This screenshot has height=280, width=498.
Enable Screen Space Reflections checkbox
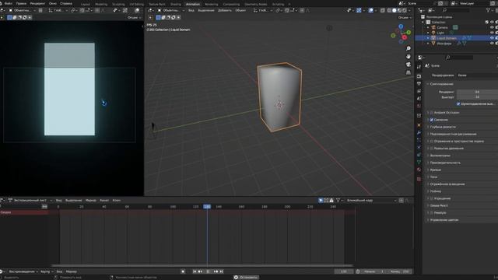(x=431, y=142)
